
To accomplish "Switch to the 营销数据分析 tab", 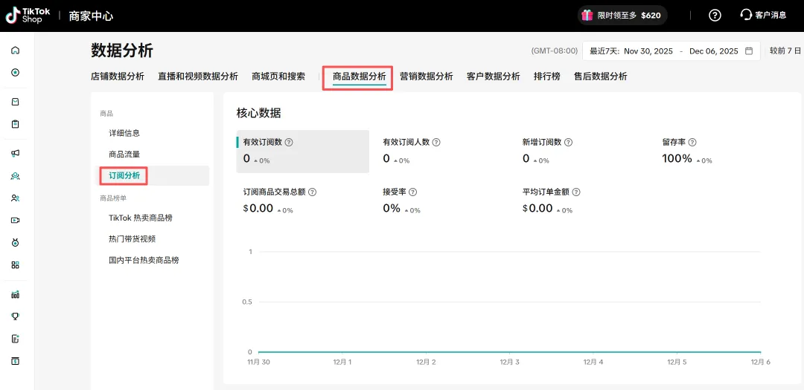I will tap(426, 77).
